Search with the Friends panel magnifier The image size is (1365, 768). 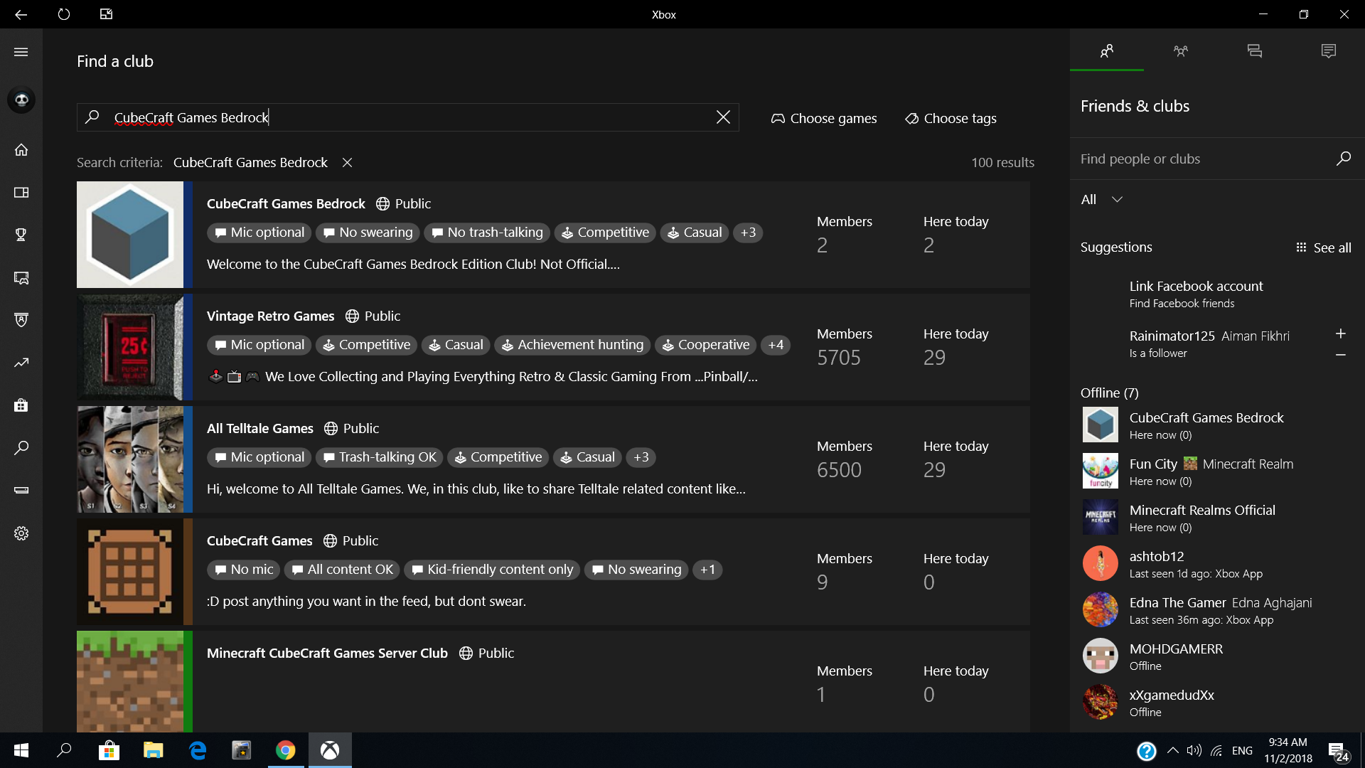(x=1343, y=159)
